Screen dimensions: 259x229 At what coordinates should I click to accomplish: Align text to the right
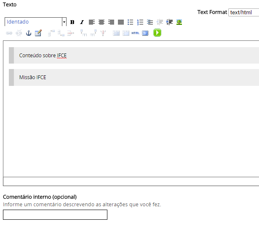tap(111, 22)
